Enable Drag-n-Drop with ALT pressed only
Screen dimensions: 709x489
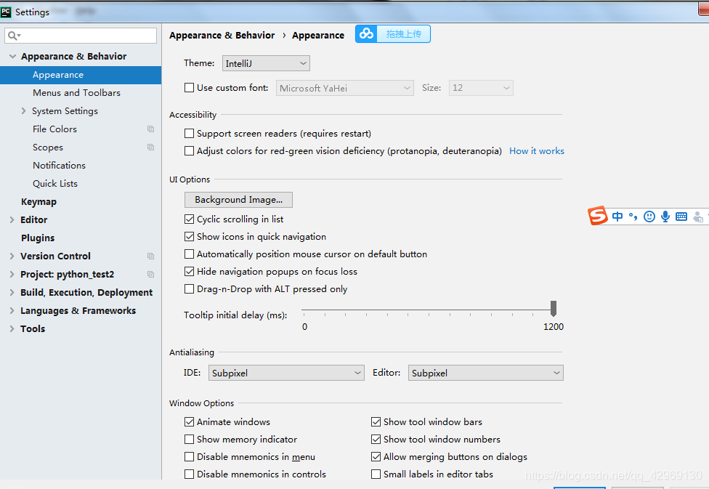(189, 288)
